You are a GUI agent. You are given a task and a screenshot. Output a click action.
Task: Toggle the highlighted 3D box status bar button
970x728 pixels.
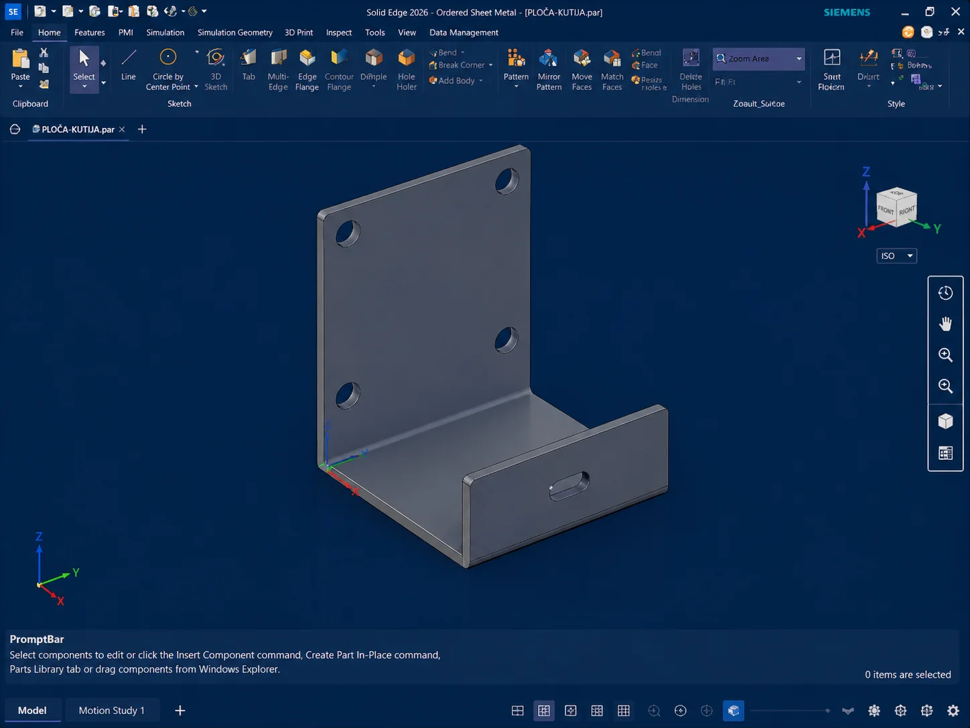pos(734,711)
